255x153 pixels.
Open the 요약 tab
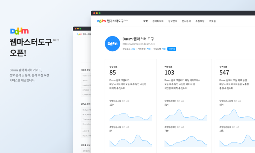(x=145, y=21)
